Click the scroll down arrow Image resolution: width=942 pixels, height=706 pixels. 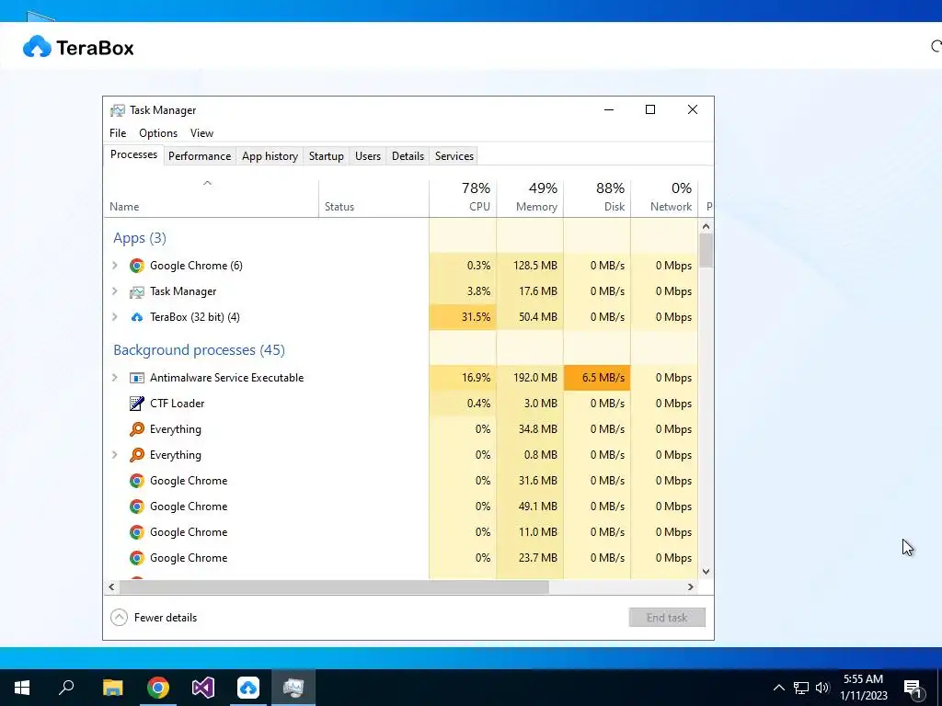coord(706,572)
